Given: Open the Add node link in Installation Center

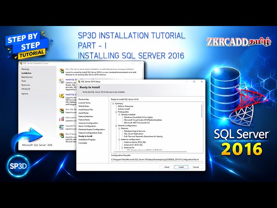Looking at the screenshot, I should (x=71, y=117).
